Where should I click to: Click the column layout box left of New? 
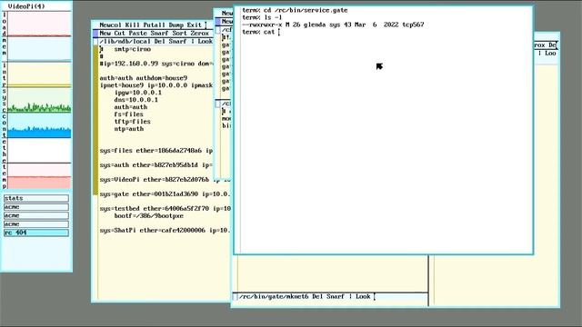95,34
